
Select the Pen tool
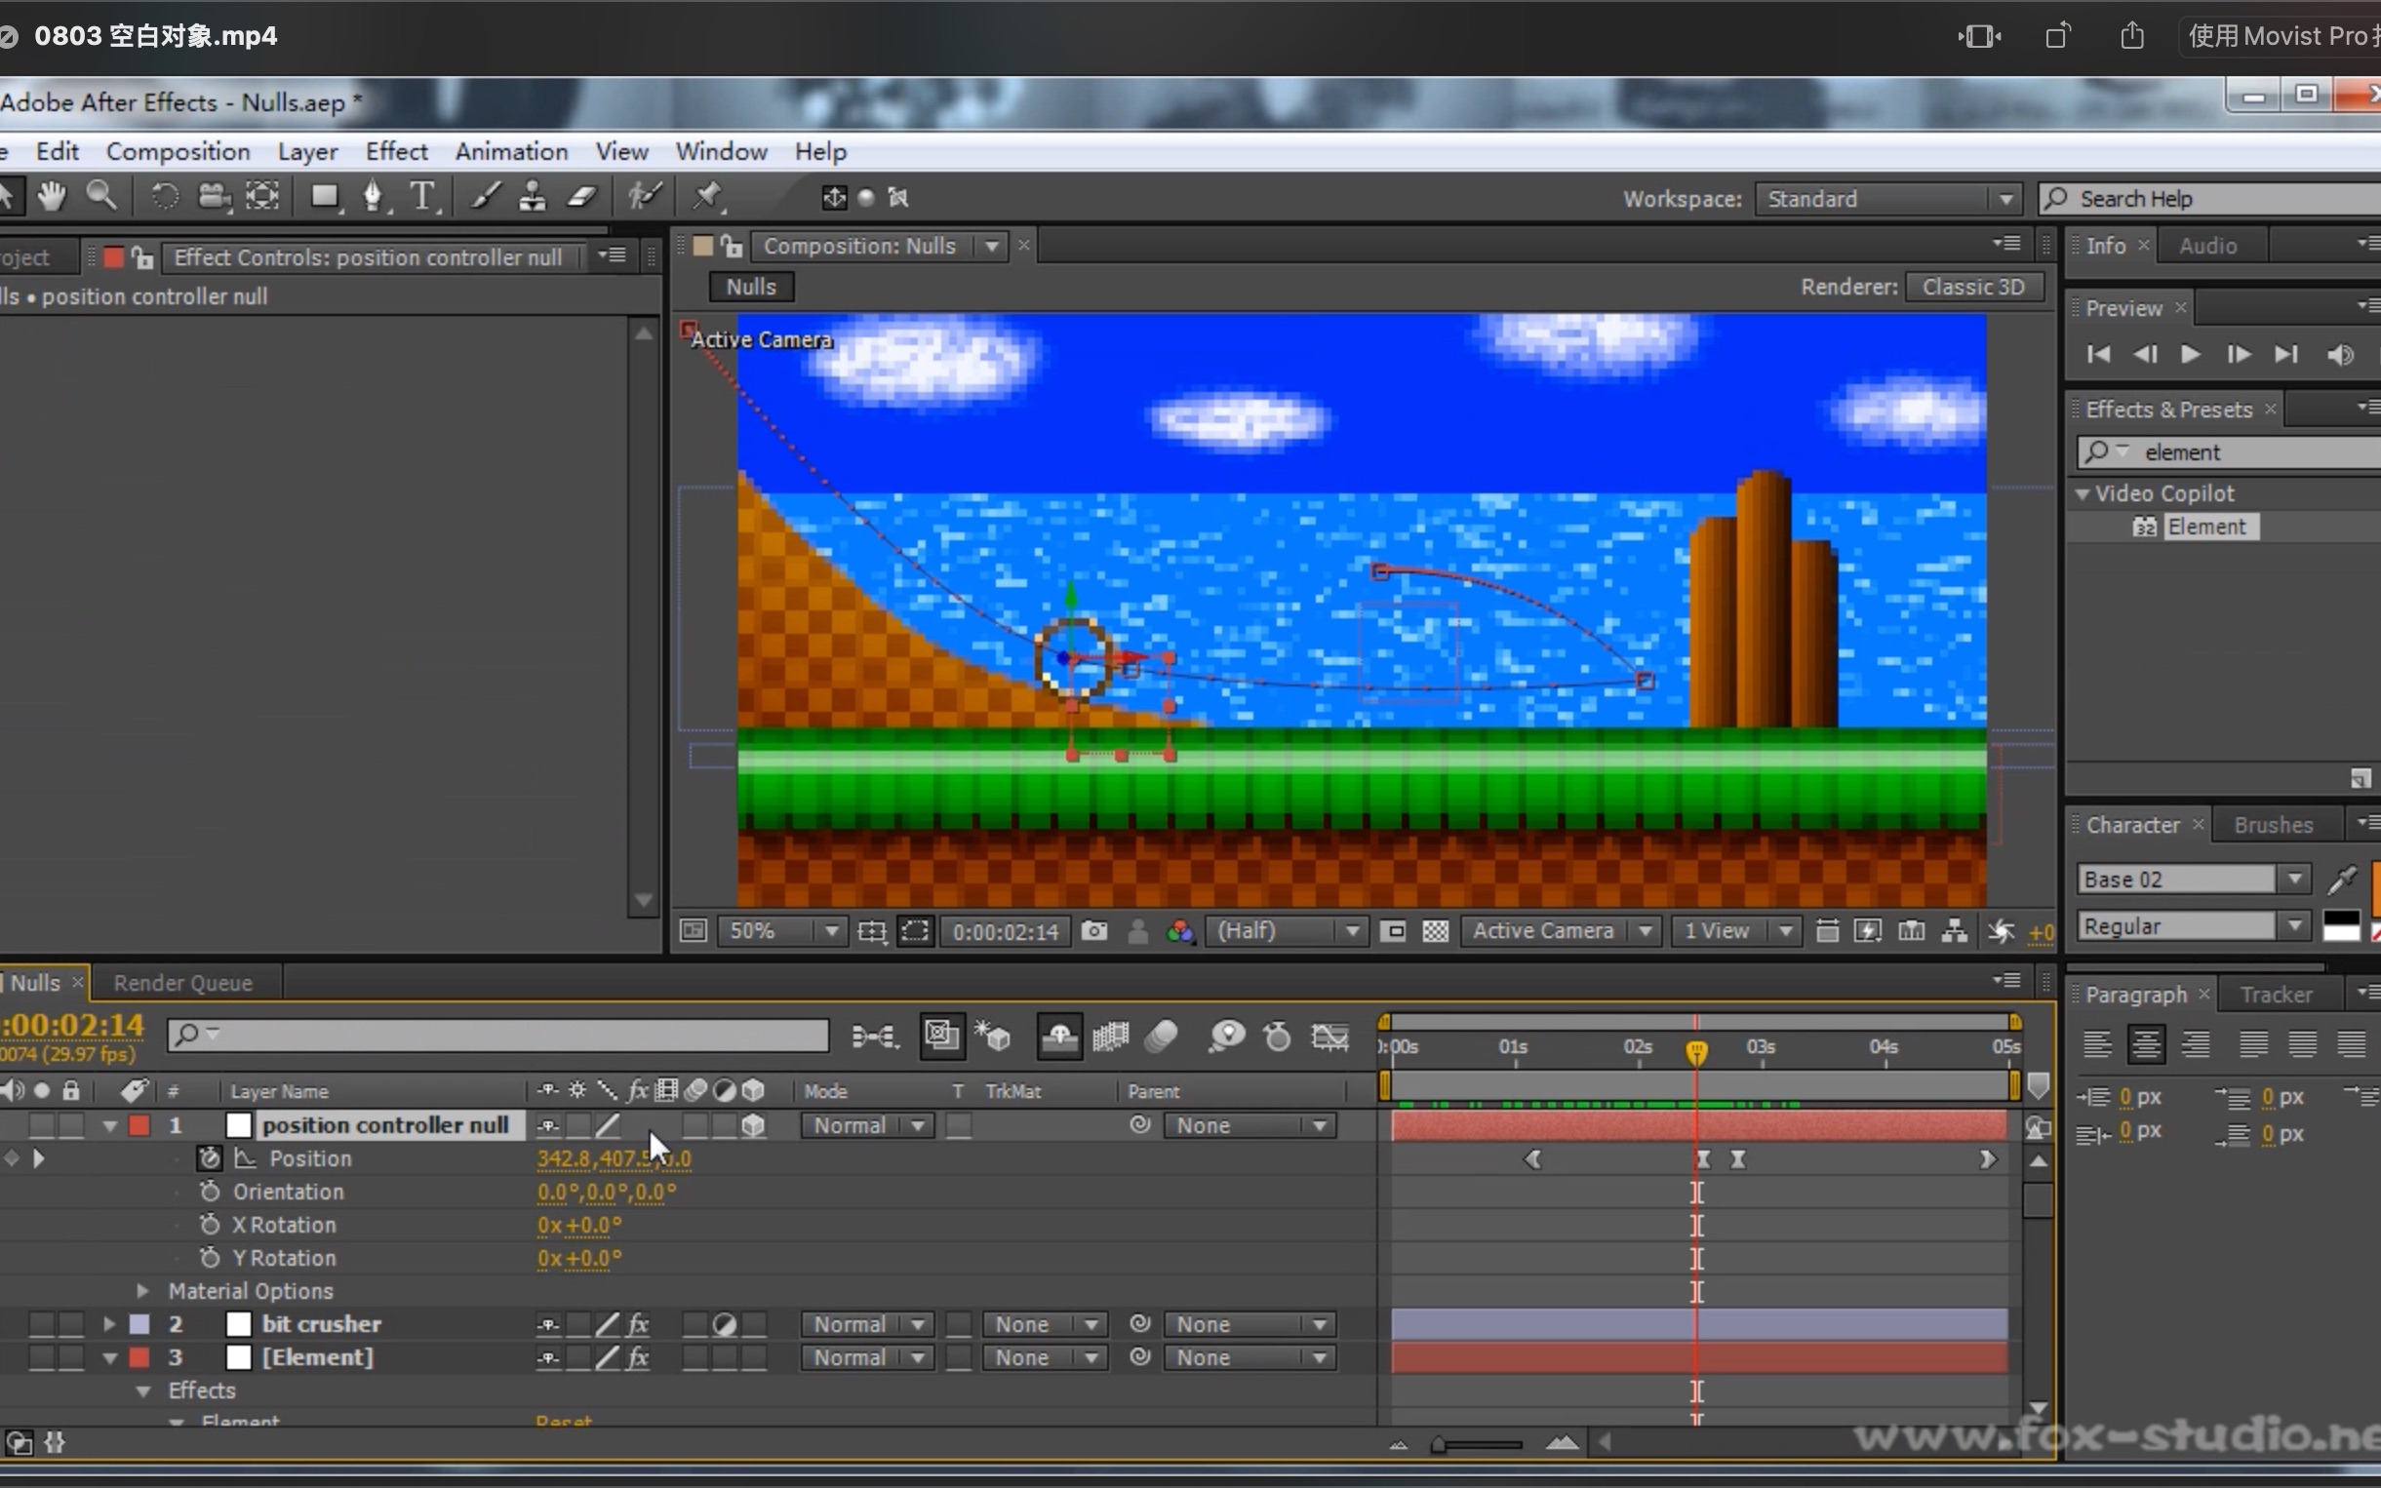tap(373, 197)
